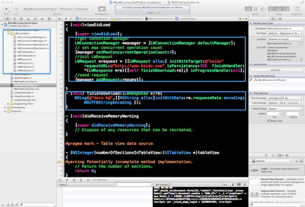Clear the console with Clear button
Screen dimensions: 305x207
224,185
